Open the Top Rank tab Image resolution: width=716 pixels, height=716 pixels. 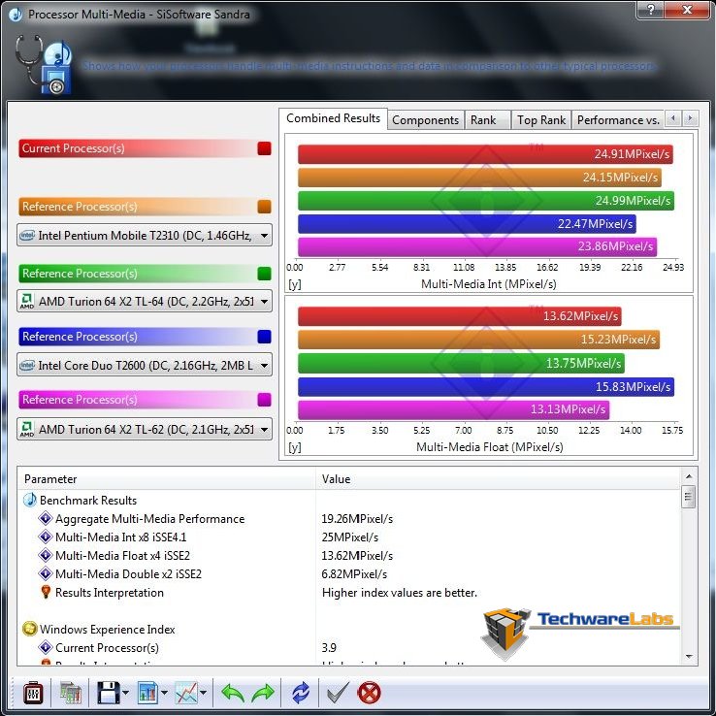click(x=541, y=120)
